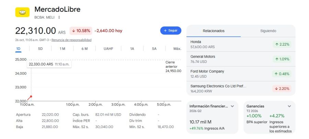This screenshot has height=139, width=309.
Task: Switch chart to 6 M range
Action: tap(84, 49)
